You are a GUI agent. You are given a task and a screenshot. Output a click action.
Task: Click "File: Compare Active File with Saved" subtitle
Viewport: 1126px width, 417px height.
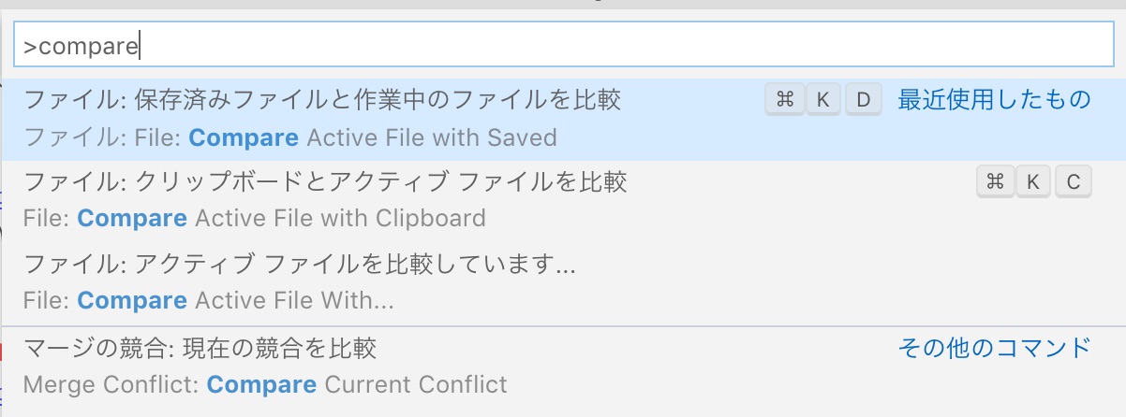pos(290,138)
